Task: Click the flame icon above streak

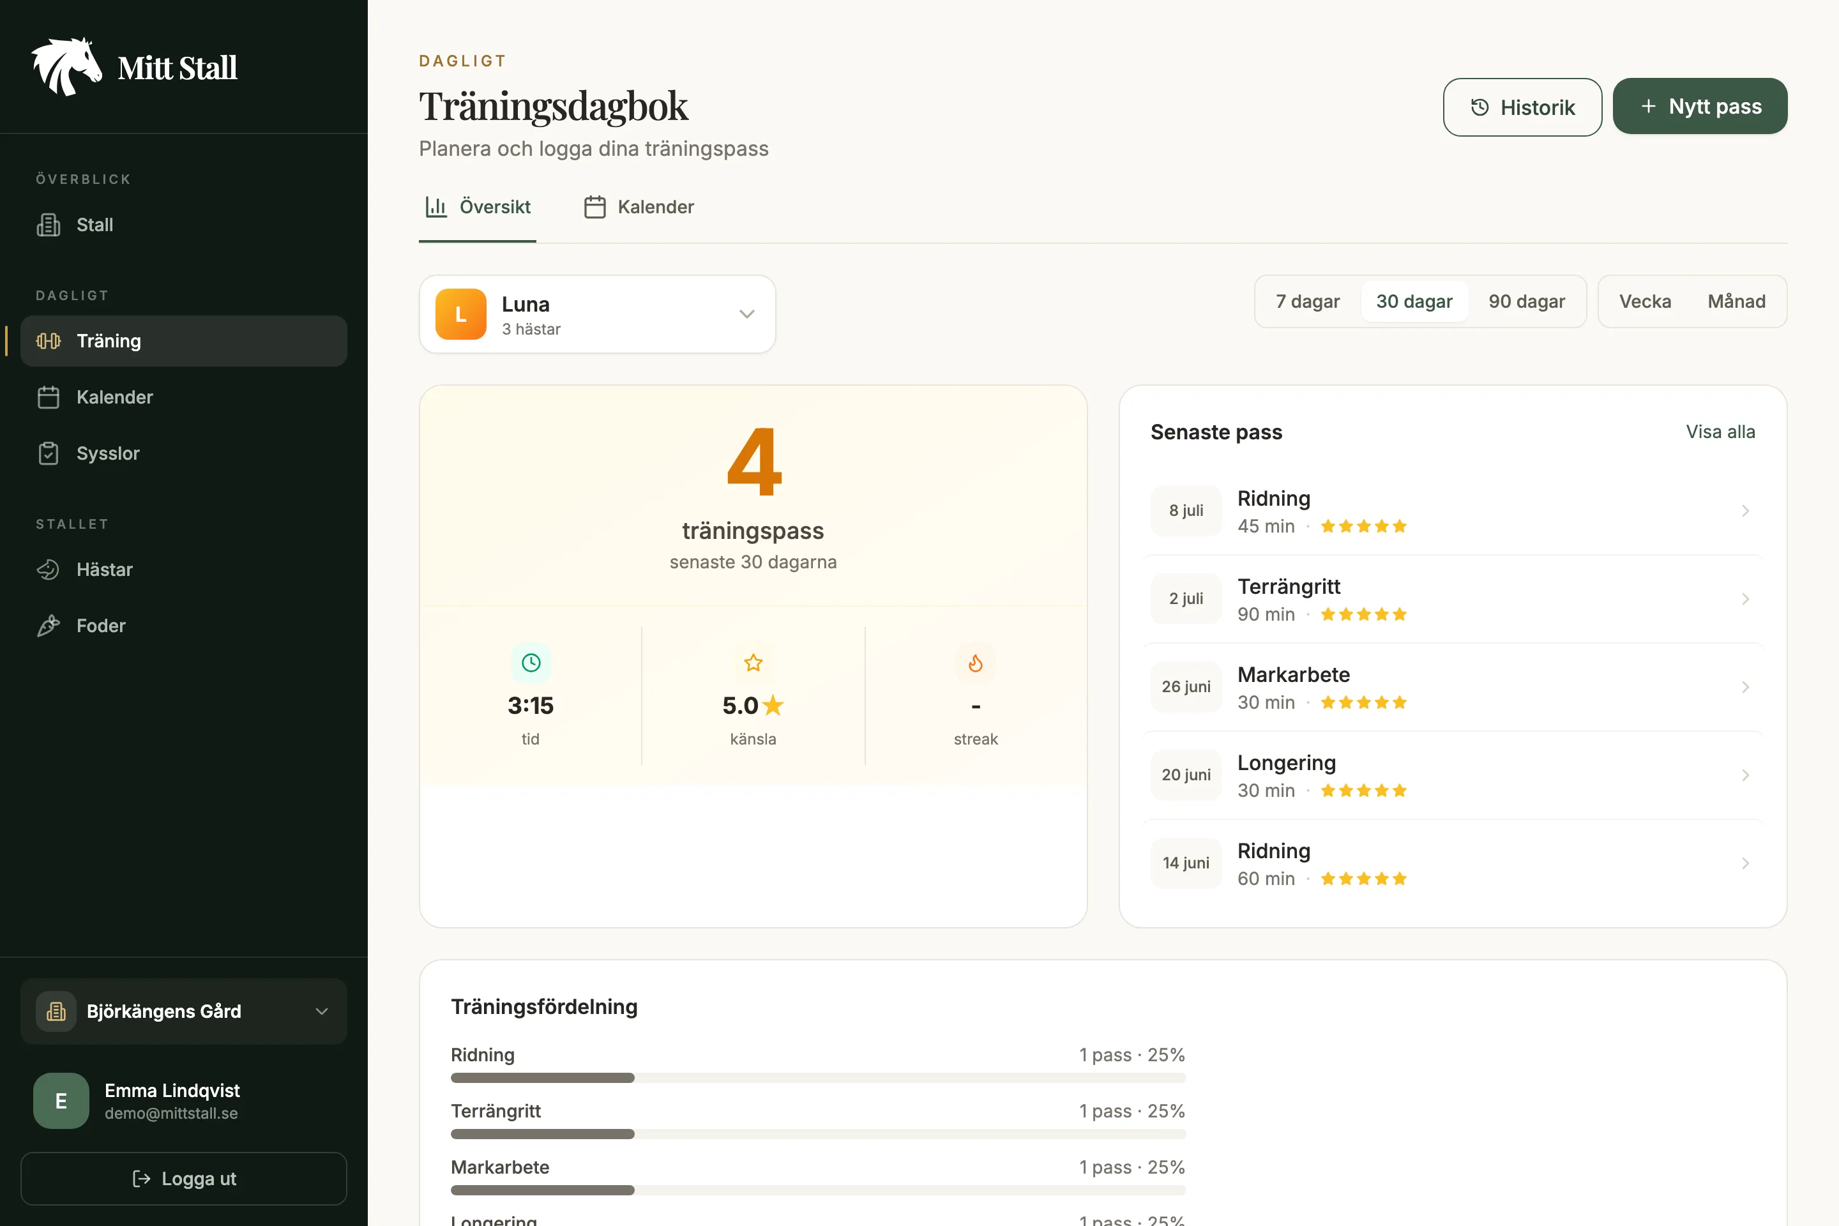Action: click(976, 663)
